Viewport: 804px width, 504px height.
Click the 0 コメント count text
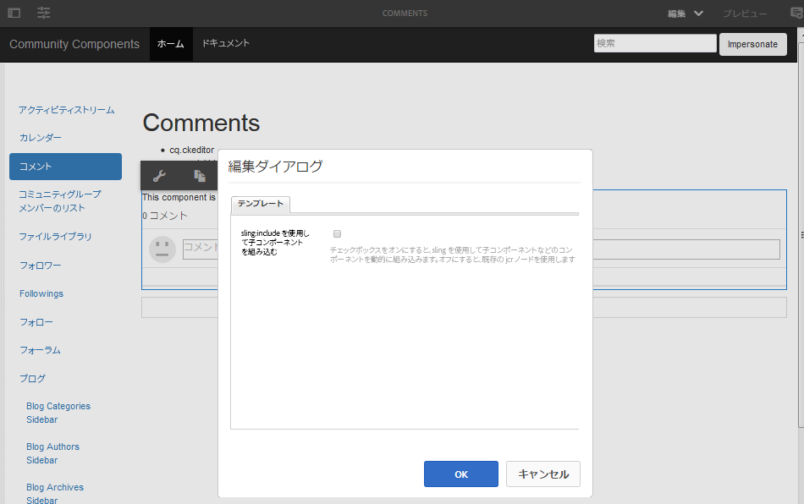164,216
